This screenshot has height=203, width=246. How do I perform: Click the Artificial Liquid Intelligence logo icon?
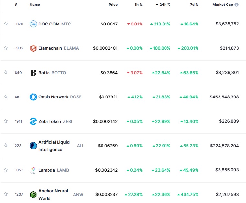pyautogui.click(x=33, y=146)
